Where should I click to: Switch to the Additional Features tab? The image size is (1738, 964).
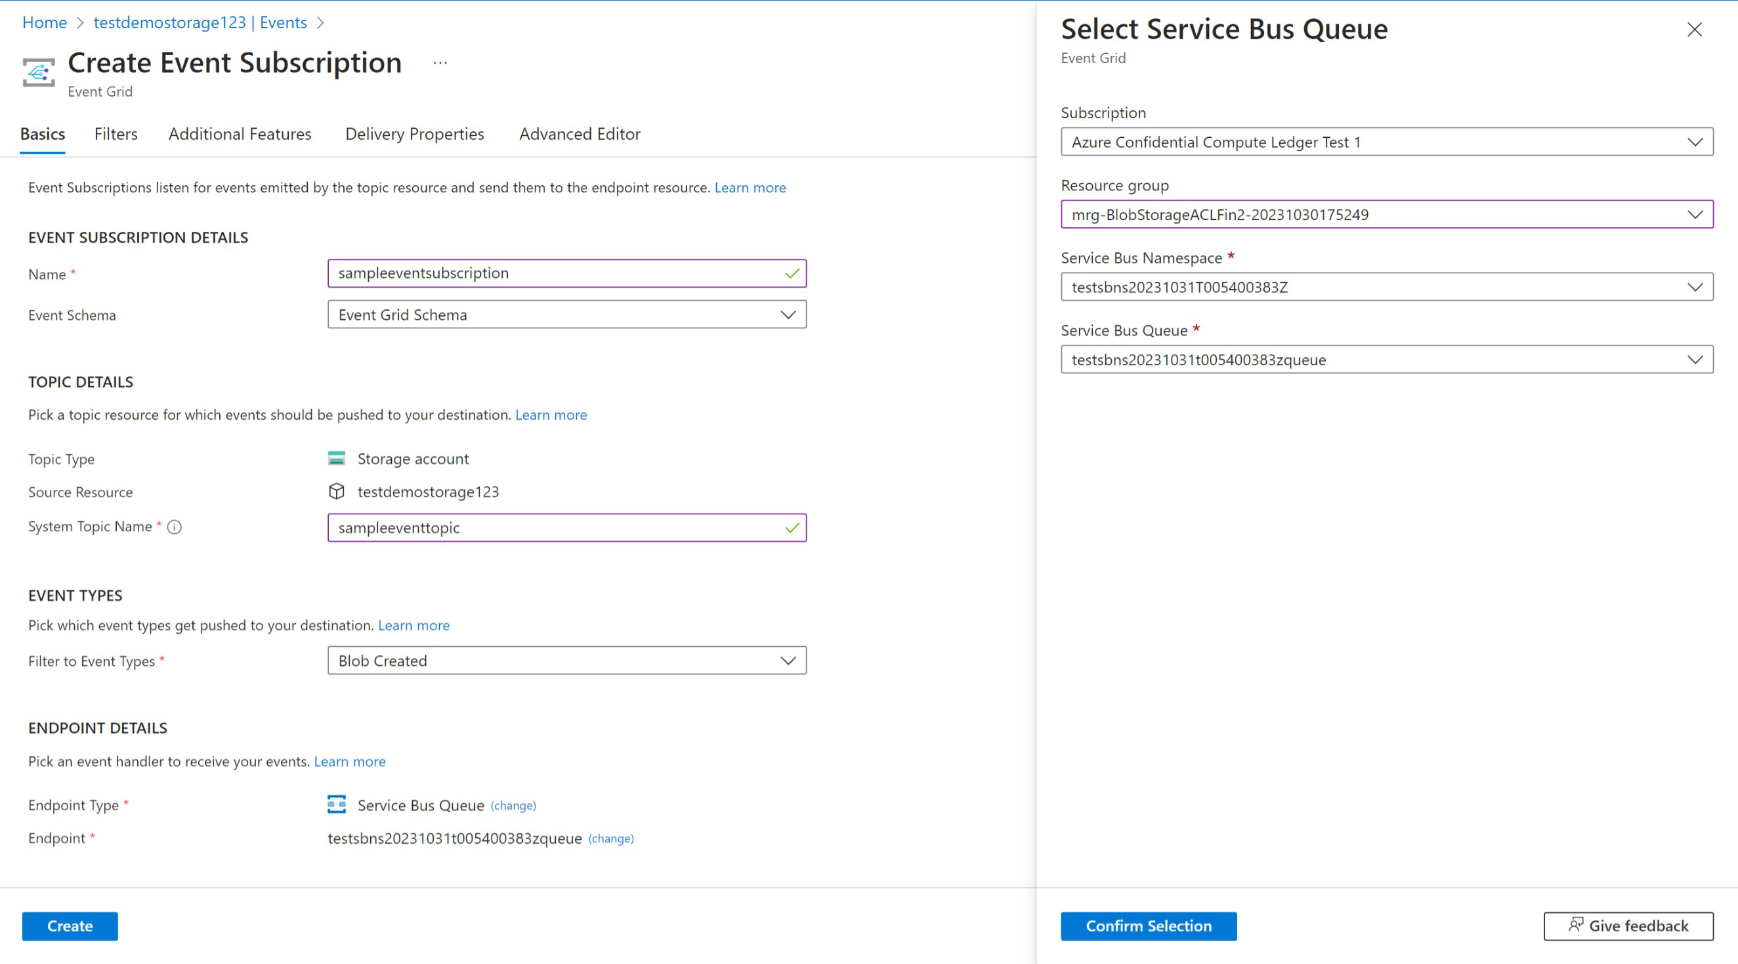click(240, 133)
